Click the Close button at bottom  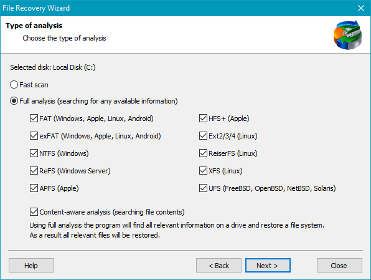pyautogui.click(x=339, y=265)
